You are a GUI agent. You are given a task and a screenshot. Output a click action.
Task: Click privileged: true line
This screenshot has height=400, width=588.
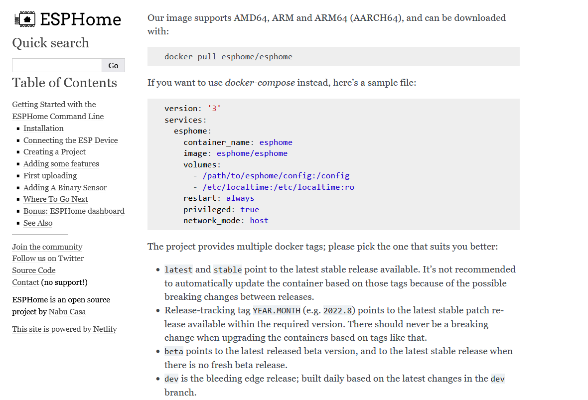[x=221, y=210]
